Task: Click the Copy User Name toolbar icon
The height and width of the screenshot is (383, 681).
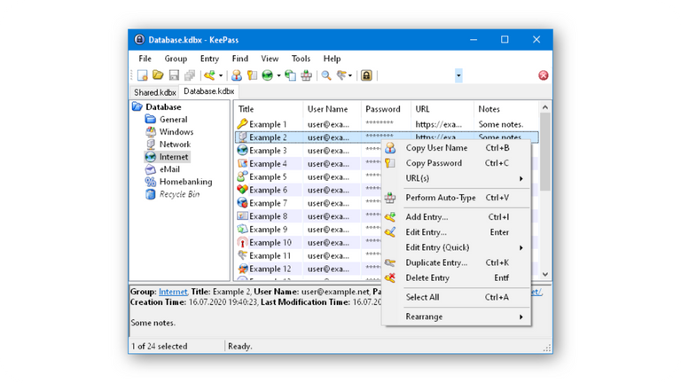Action: pos(237,75)
